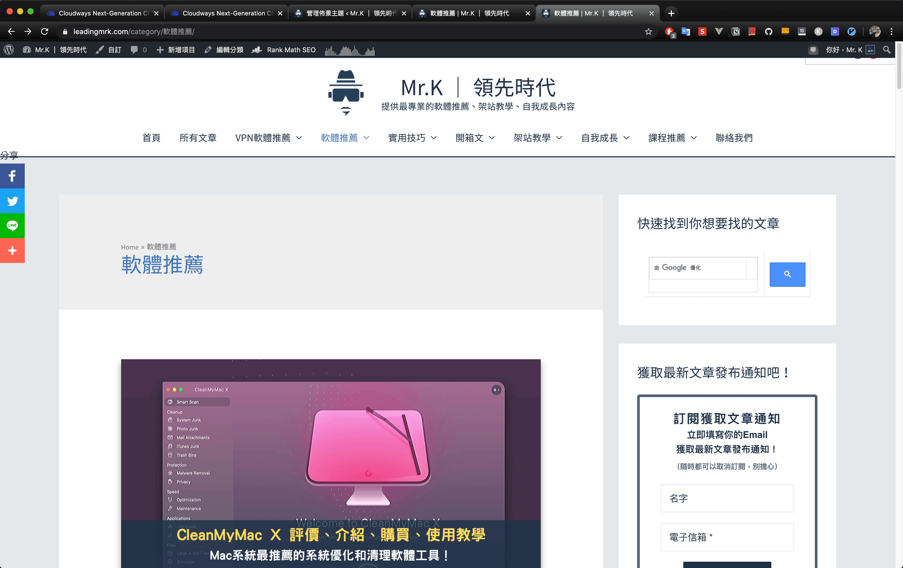903x568 pixels.
Task: Reload the page in browser
Action: click(45, 31)
